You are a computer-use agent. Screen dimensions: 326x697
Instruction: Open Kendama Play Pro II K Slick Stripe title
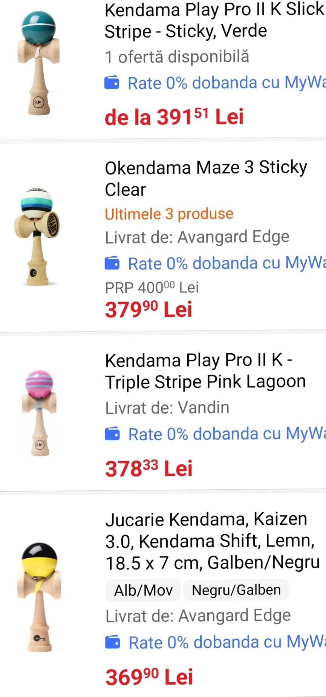pyautogui.click(x=214, y=20)
